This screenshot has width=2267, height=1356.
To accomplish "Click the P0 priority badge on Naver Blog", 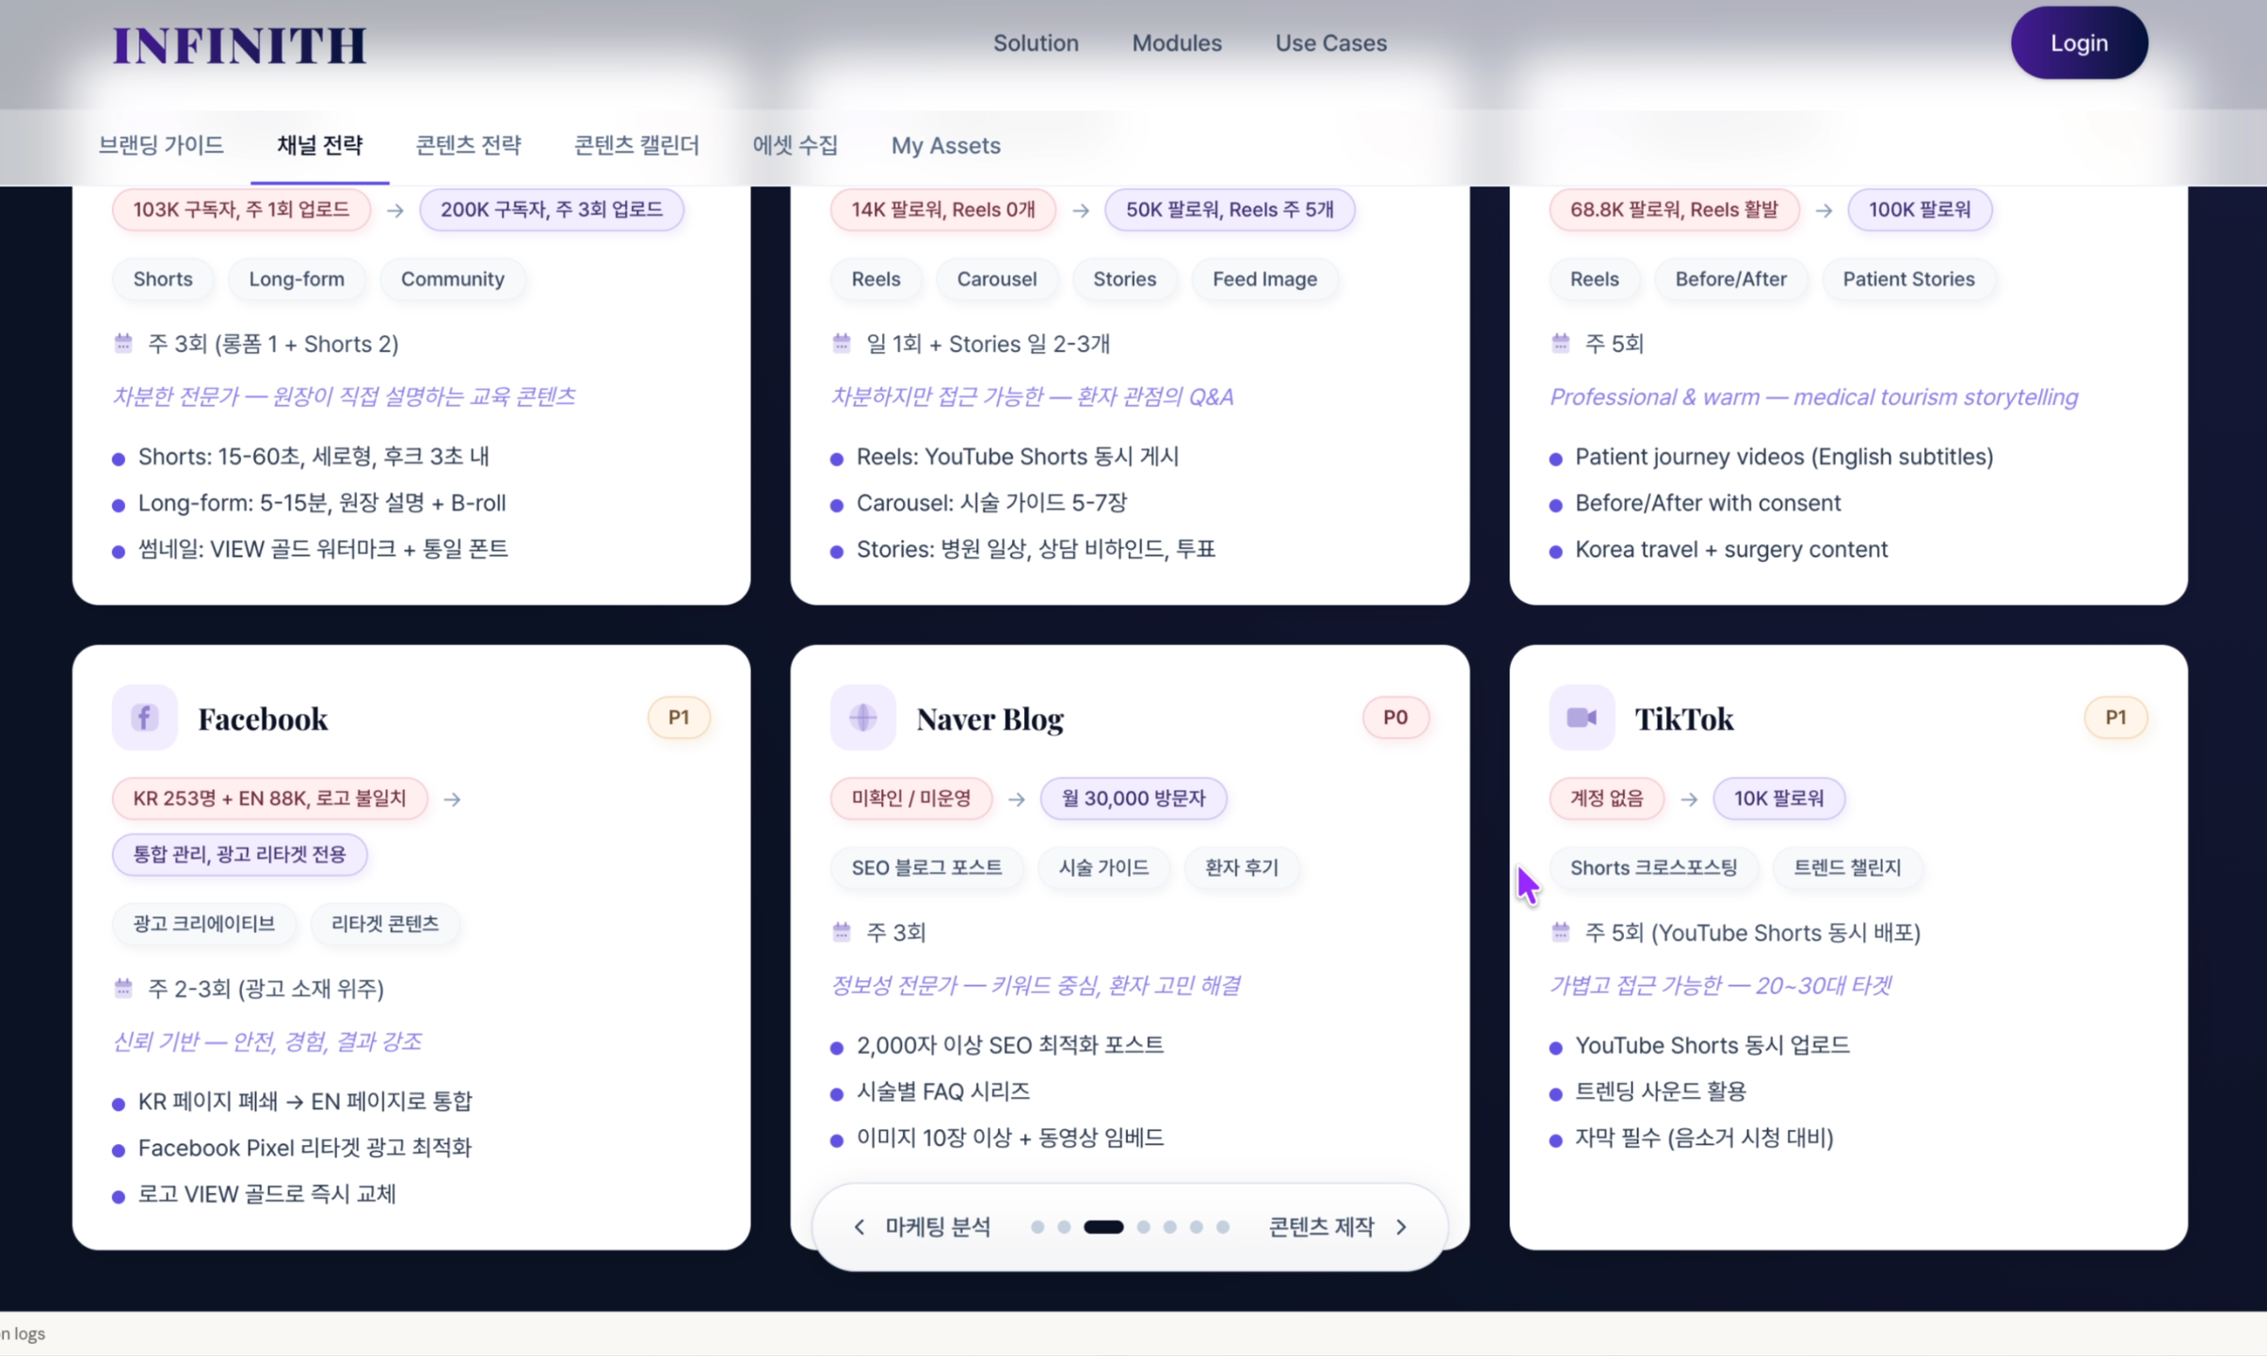I will pyautogui.click(x=1394, y=718).
